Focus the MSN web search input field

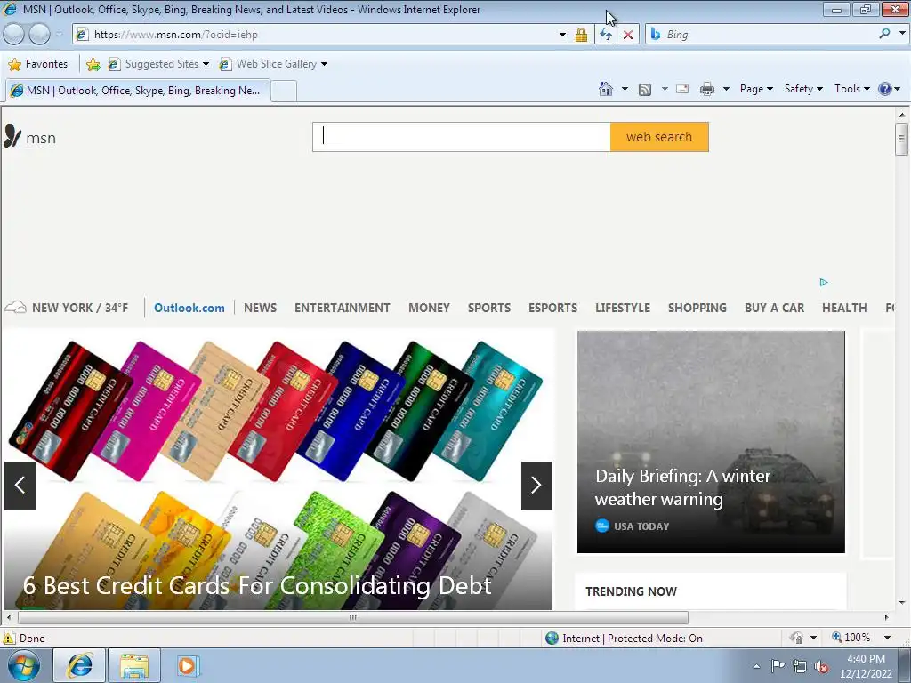click(x=462, y=137)
